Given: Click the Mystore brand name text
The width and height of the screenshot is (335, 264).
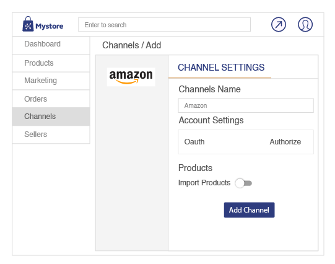Looking at the screenshot, I should (50, 26).
